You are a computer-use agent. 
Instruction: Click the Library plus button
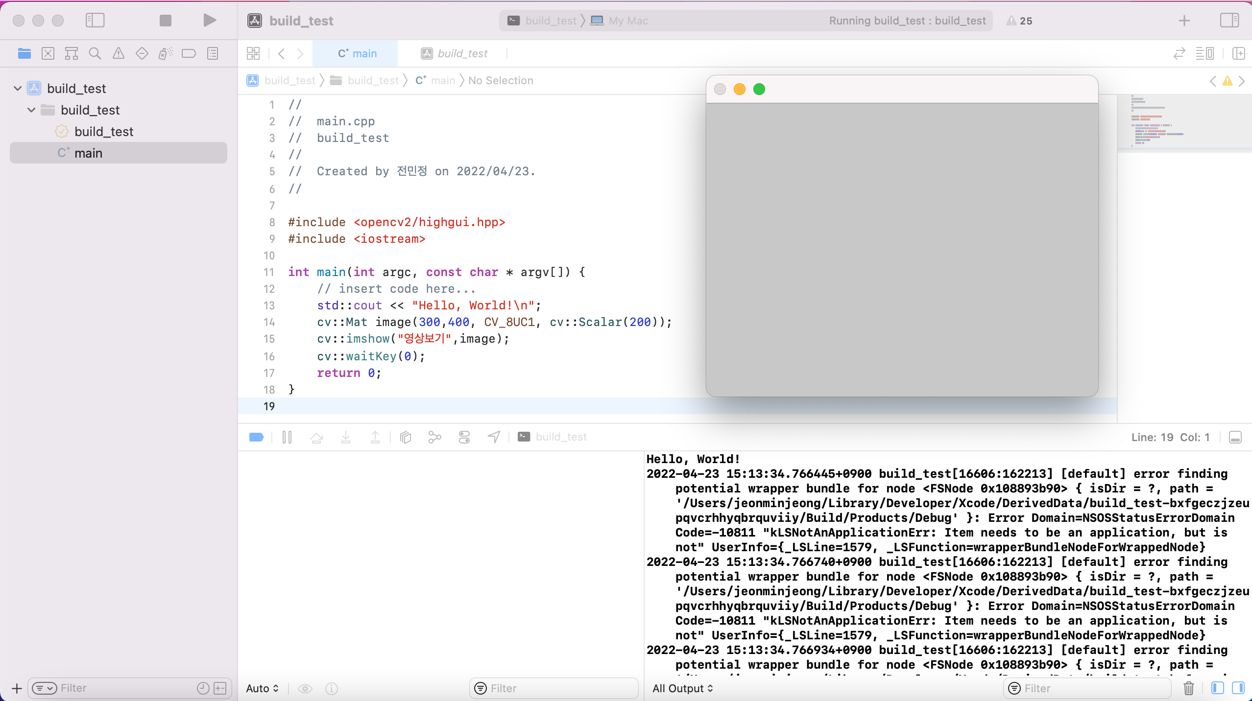pyautogui.click(x=1184, y=21)
